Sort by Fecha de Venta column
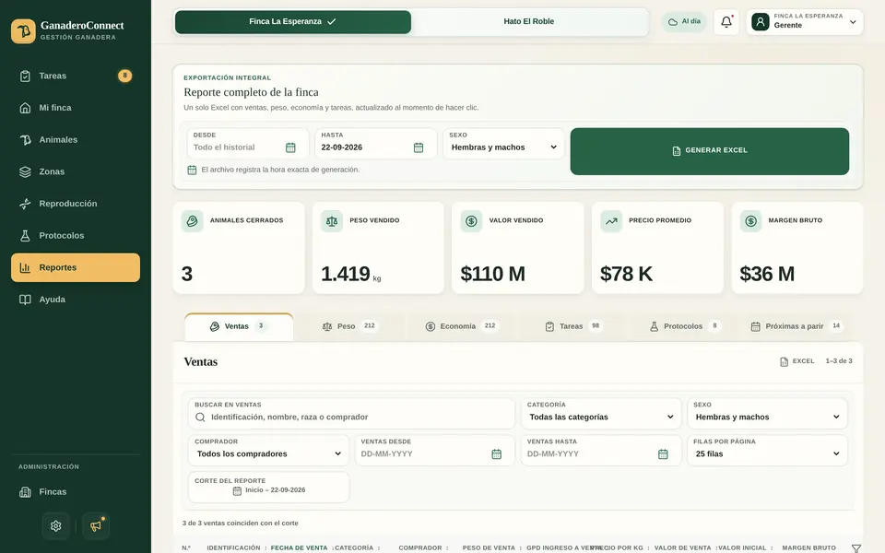This screenshot has width=885, height=553. pyautogui.click(x=299, y=547)
